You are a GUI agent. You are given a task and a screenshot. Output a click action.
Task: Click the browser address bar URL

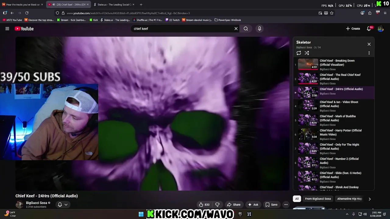point(128,13)
